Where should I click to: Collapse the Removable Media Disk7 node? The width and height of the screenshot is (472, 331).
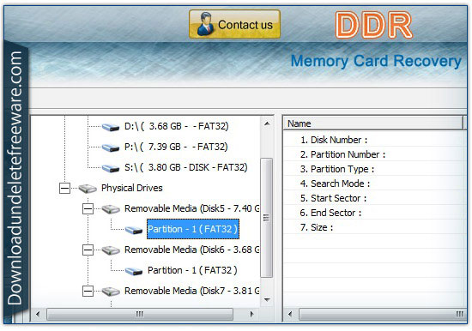pos(88,292)
